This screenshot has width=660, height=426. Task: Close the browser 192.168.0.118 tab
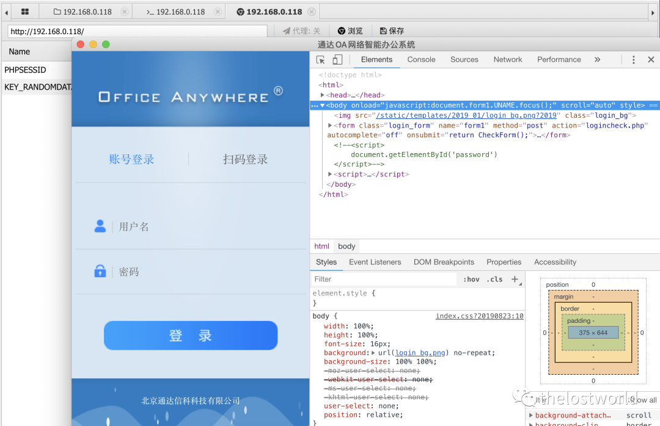point(312,12)
